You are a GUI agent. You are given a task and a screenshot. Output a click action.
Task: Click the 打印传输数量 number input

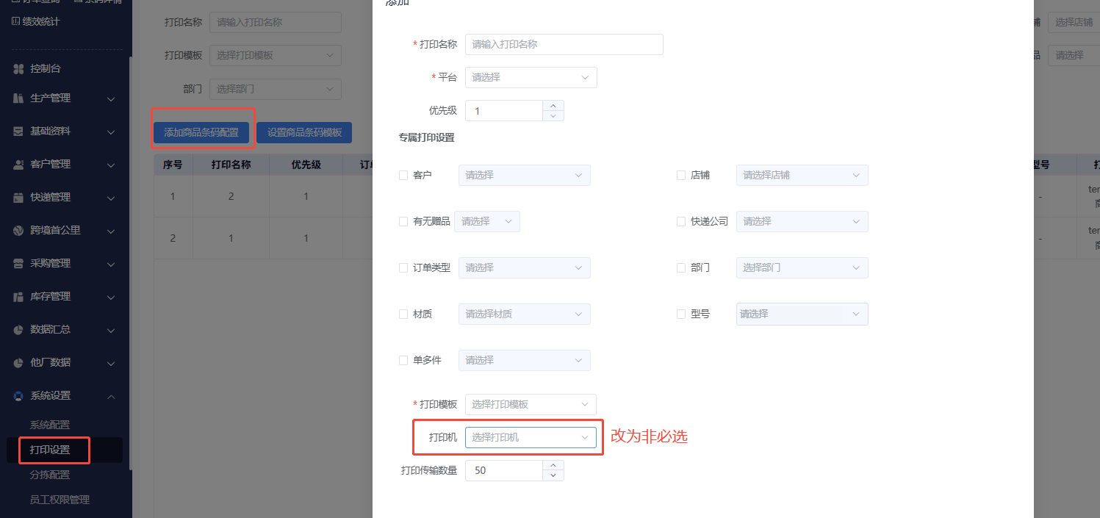[x=504, y=471]
